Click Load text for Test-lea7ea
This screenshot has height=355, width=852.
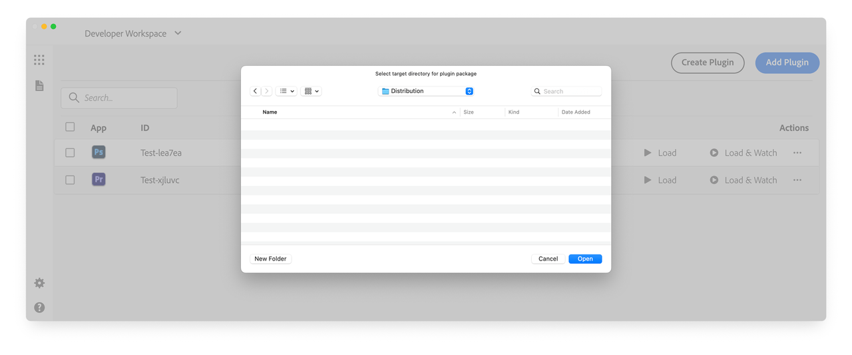pos(667,153)
